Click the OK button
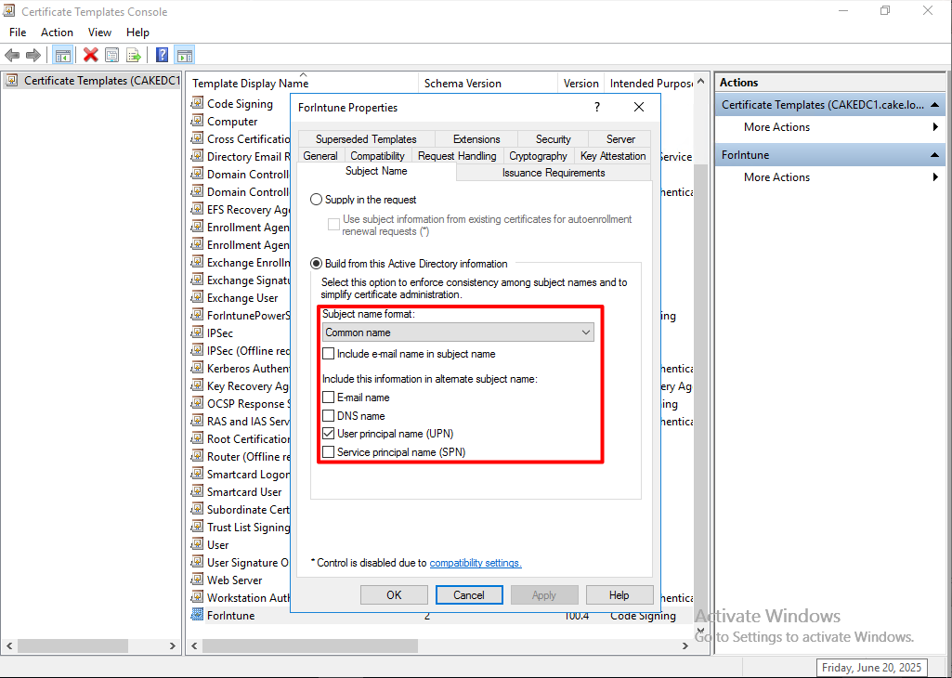Image resolution: width=952 pixels, height=678 pixels. (x=394, y=594)
